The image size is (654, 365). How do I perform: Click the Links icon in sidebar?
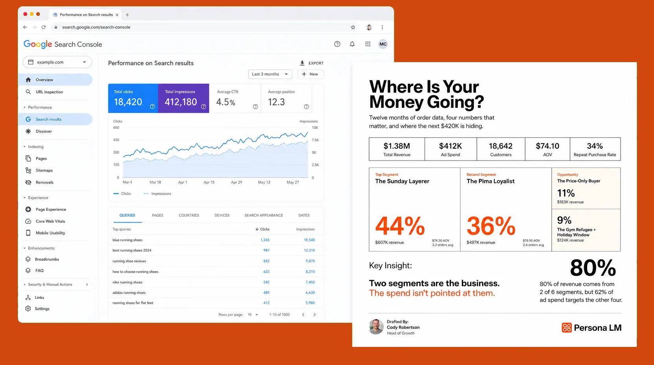pos(28,298)
